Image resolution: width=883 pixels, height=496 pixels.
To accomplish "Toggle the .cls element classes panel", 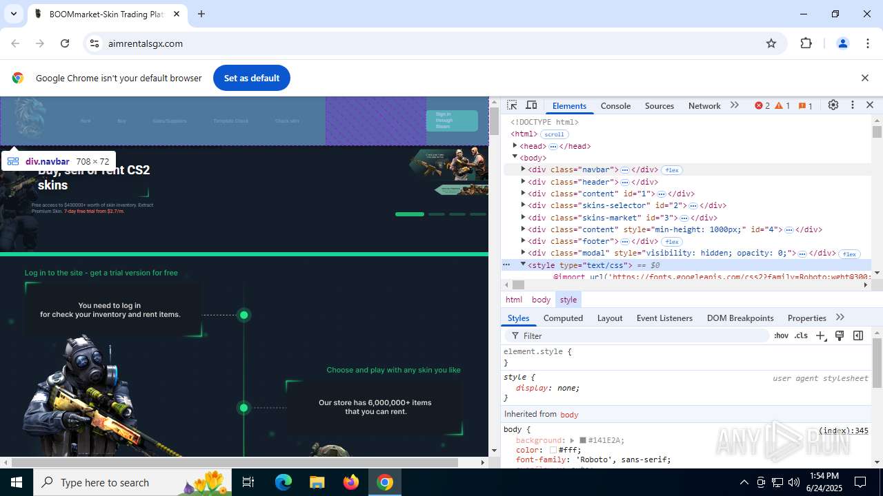I will (x=801, y=335).
